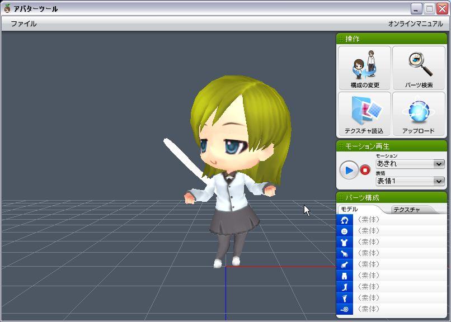The image size is (451, 322).
Task: Click the テクスチャ読込 texture load icon
Action: 364,113
